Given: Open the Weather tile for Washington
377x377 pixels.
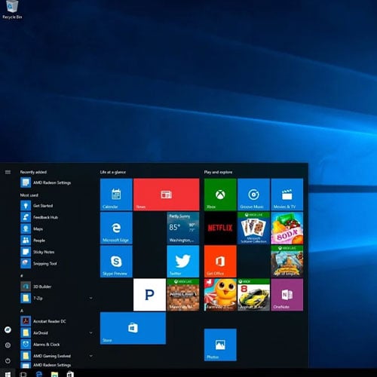Looking at the screenshot, I should click(183, 228).
